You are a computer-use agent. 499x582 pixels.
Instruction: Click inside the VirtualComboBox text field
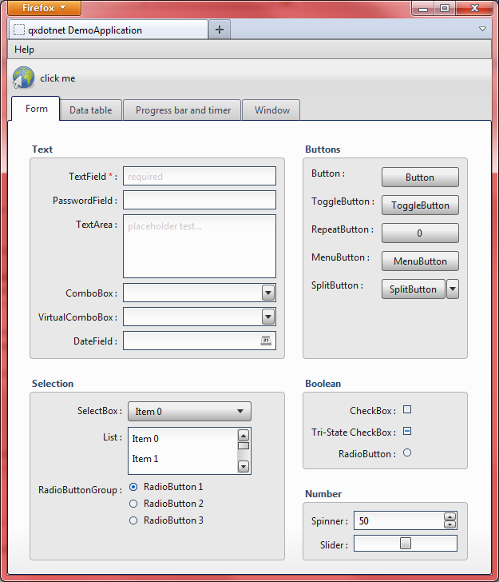coord(192,317)
